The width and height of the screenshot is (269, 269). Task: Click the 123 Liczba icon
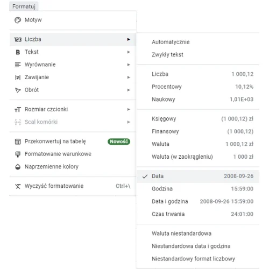click(18, 39)
